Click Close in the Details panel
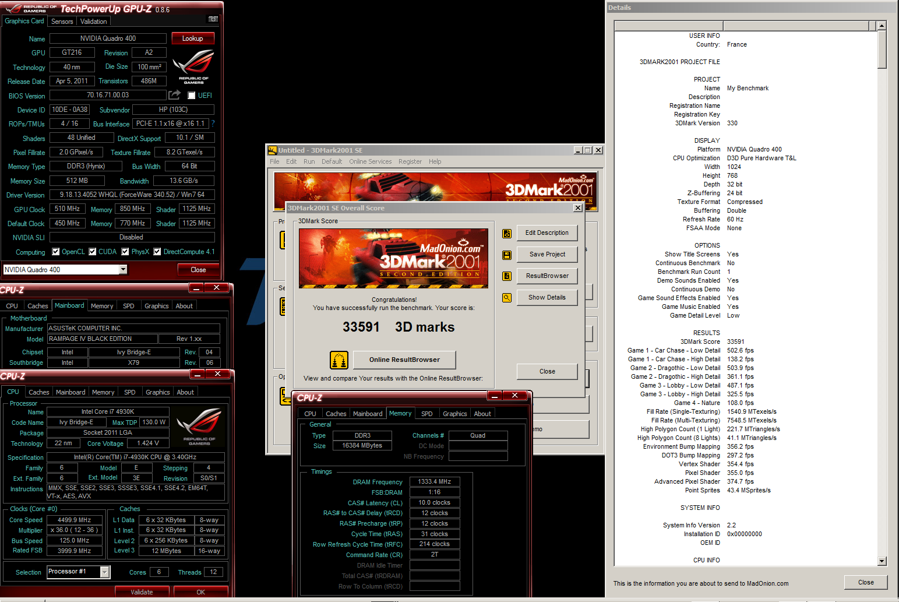 coord(866,583)
